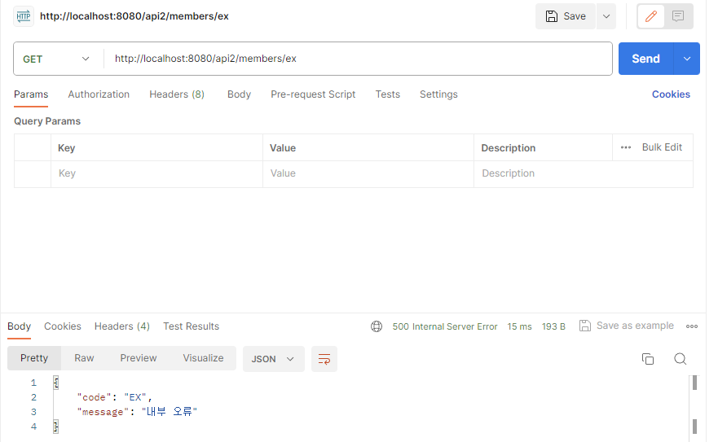This screenshot has width=718, height=442.
Task: Click the query param Key field
Action: pos(156,174)
